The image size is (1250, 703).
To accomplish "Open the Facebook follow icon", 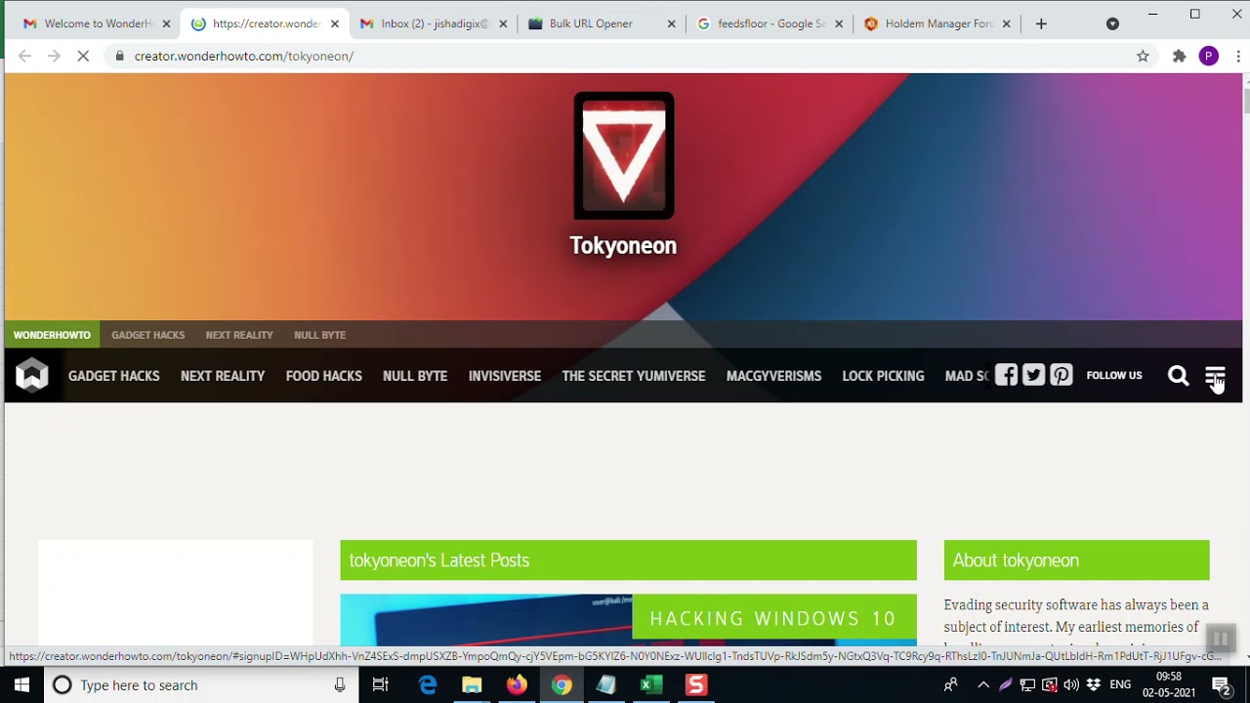I will [x=1006, y=375].
